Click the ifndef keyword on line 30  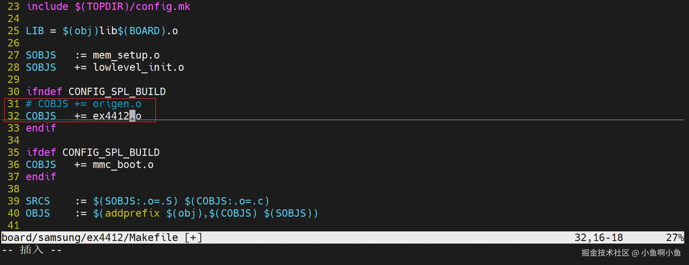pos(44,92)
